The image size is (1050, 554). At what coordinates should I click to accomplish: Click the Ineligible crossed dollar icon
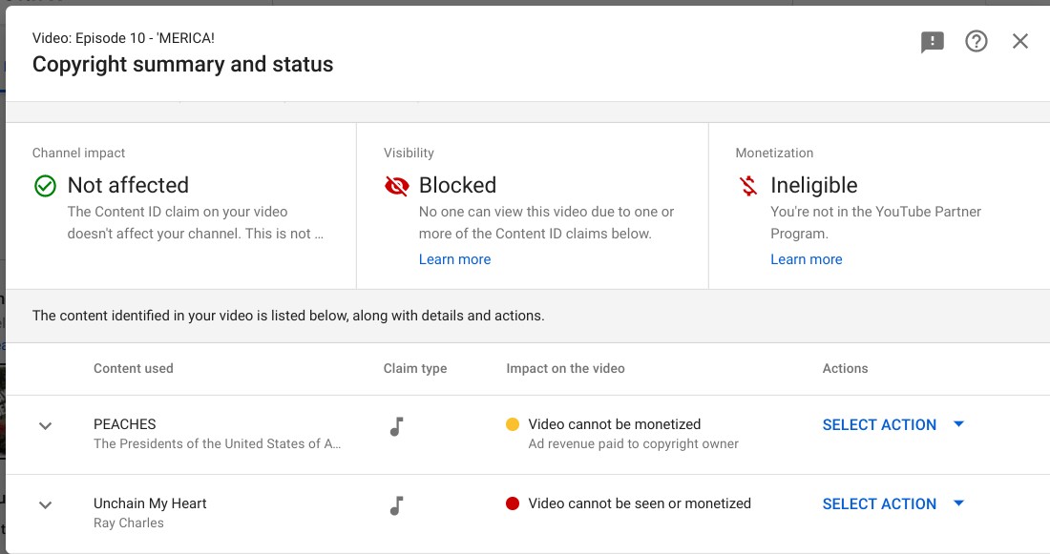click(748, 185)
